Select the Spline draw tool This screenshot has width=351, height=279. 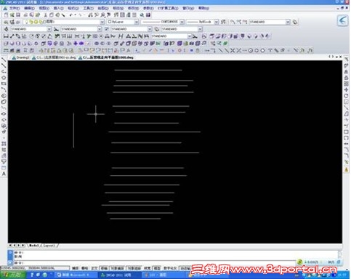[4, 108]
